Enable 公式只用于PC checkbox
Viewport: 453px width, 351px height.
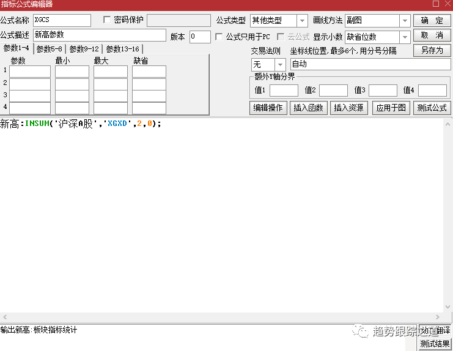[x=219, y=37]
